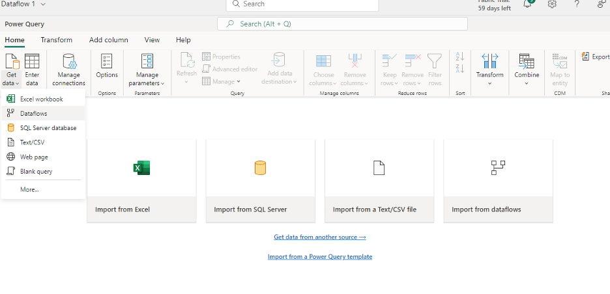
Task: Choose More... in the Get data menu
Action: tap(43, 189)
